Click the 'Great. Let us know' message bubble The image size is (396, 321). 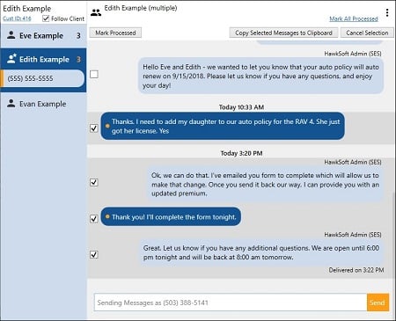tap(261, 252)
